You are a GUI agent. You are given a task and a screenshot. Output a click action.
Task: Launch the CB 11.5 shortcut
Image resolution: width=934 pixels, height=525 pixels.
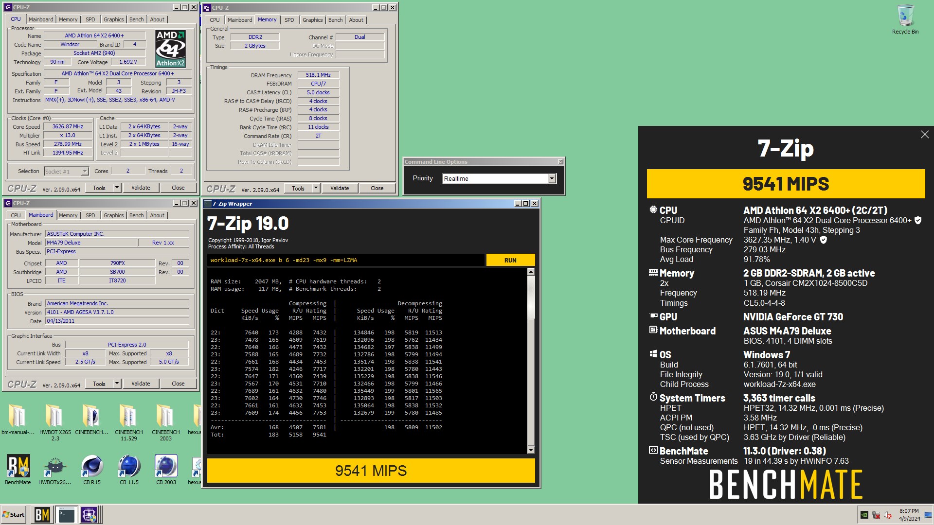(129, 470)
